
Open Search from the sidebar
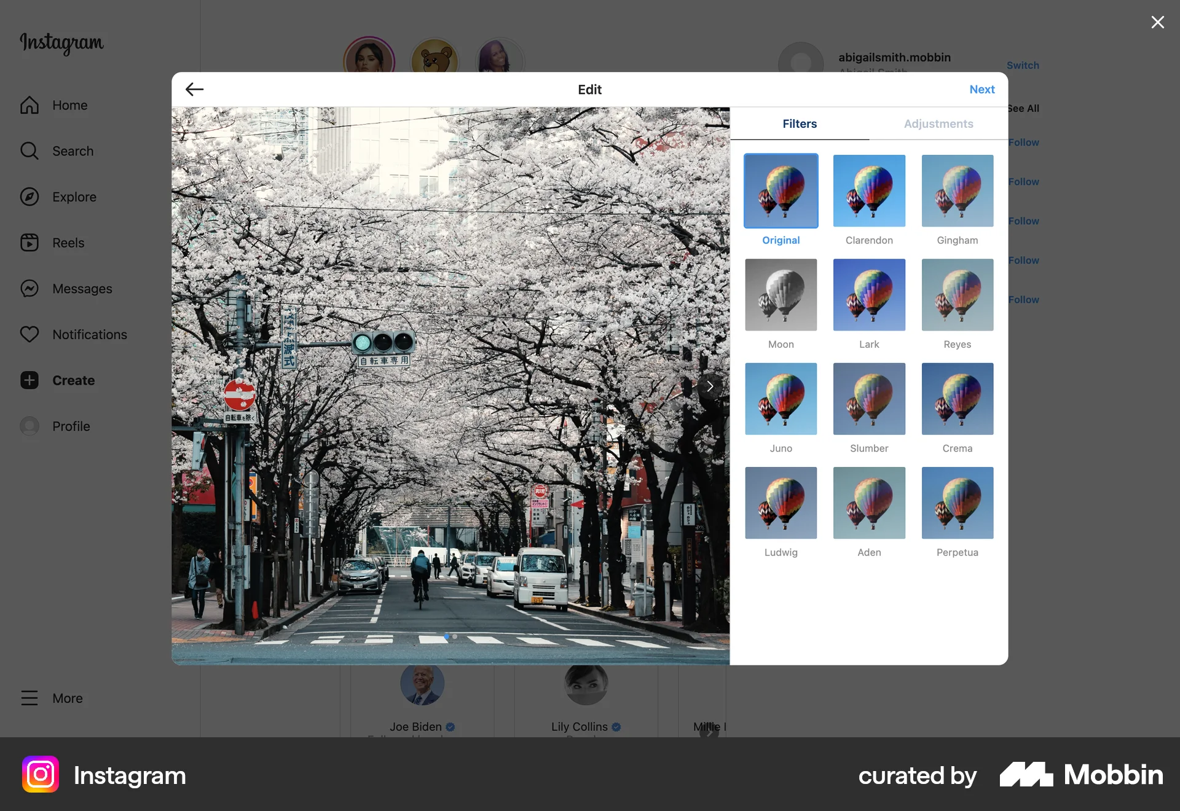73,151
